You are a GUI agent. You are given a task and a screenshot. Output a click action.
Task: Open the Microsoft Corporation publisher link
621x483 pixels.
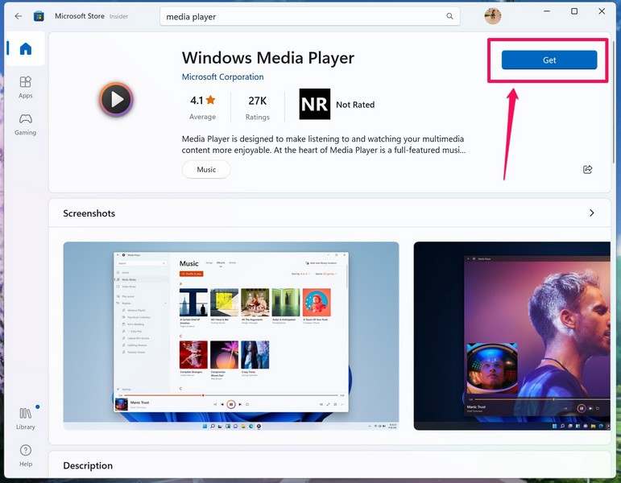pos(222,77)
